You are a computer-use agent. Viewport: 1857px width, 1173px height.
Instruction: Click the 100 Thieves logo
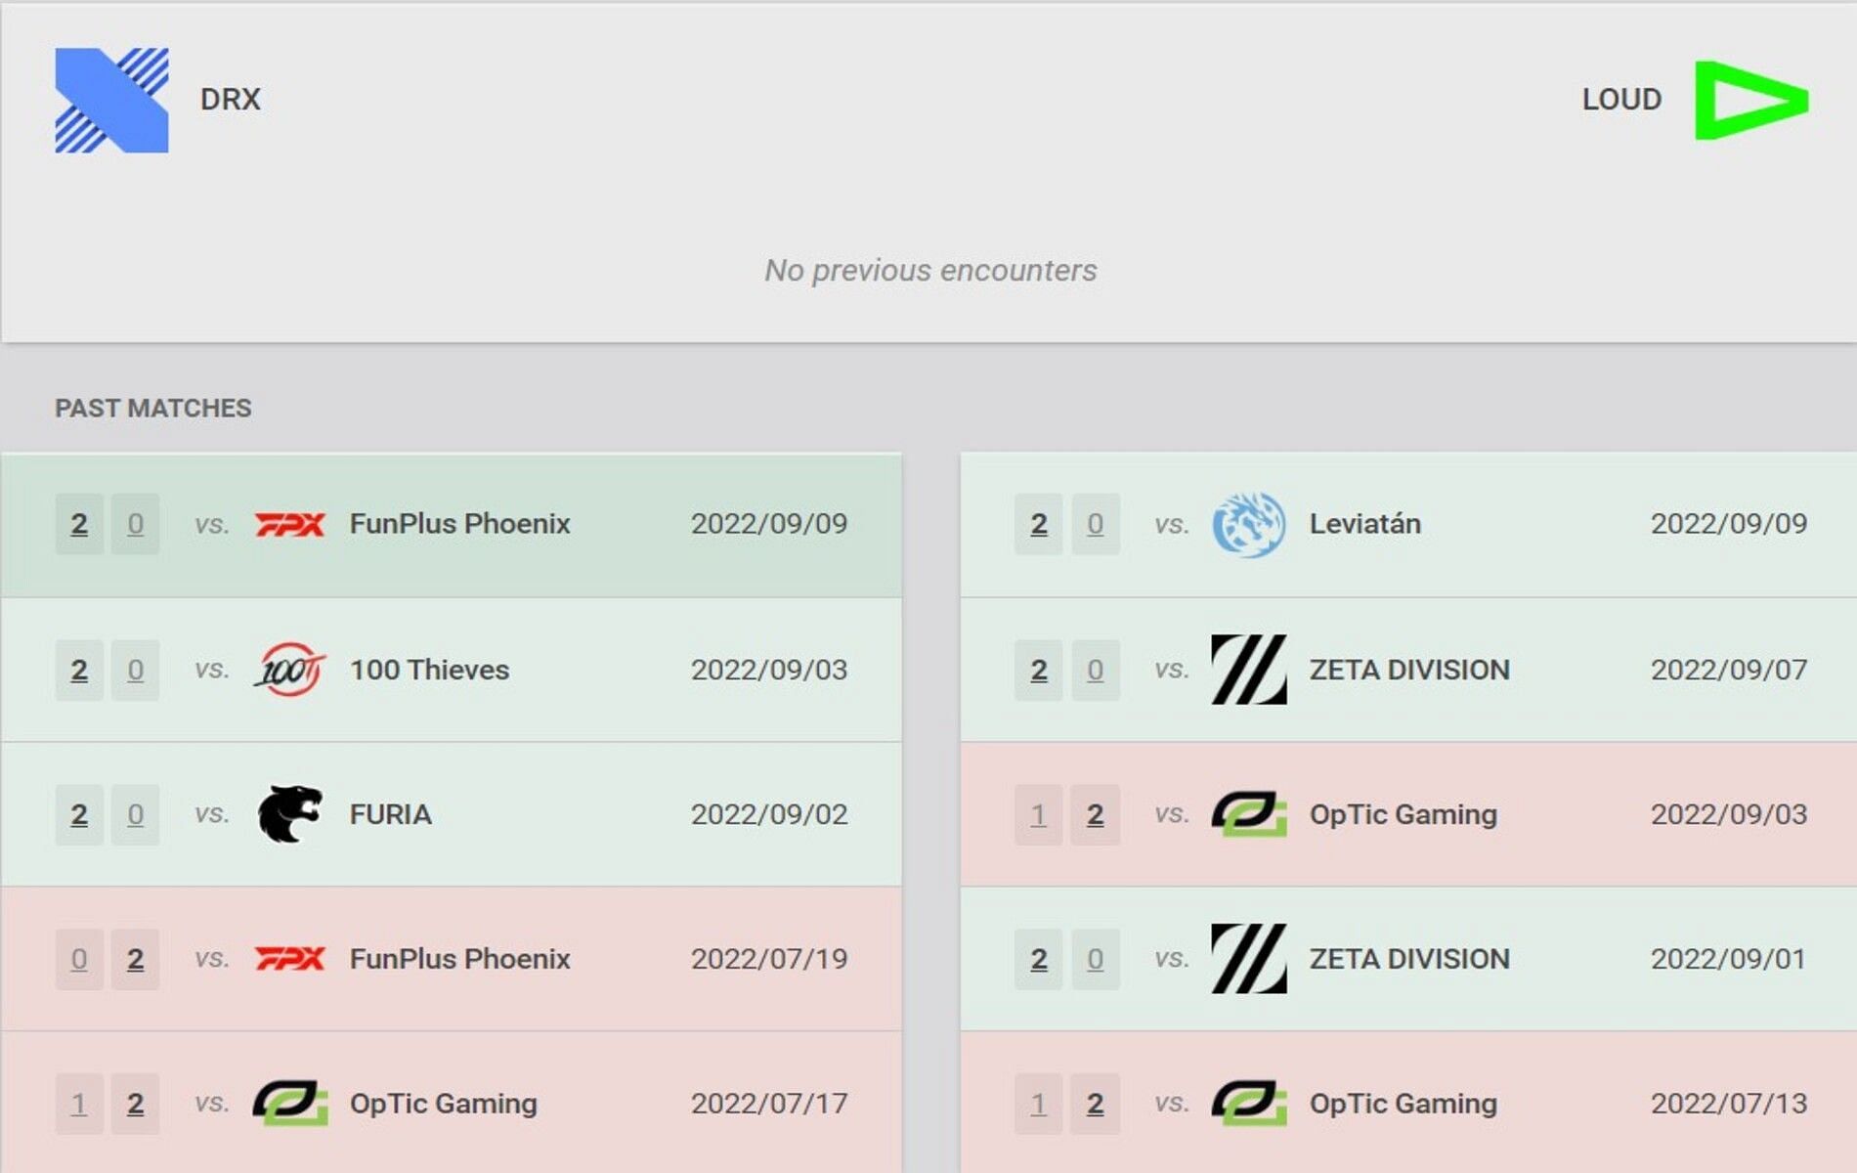289,670
